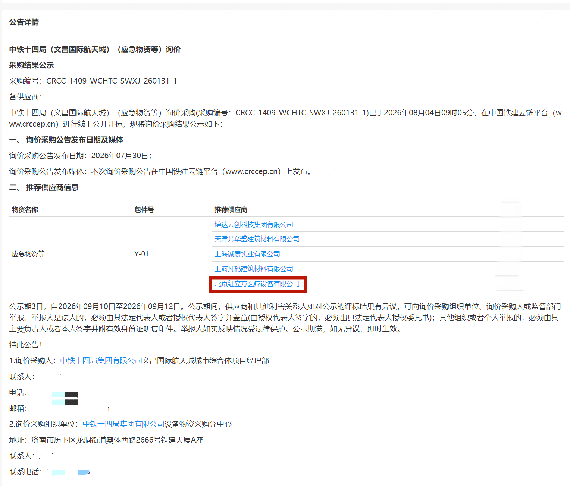Image resolution: width=570 pixels, height=487 pixels.
Task: Open supplier link 北京红立方医疗设备有限公司
Action: pos(257,284)
